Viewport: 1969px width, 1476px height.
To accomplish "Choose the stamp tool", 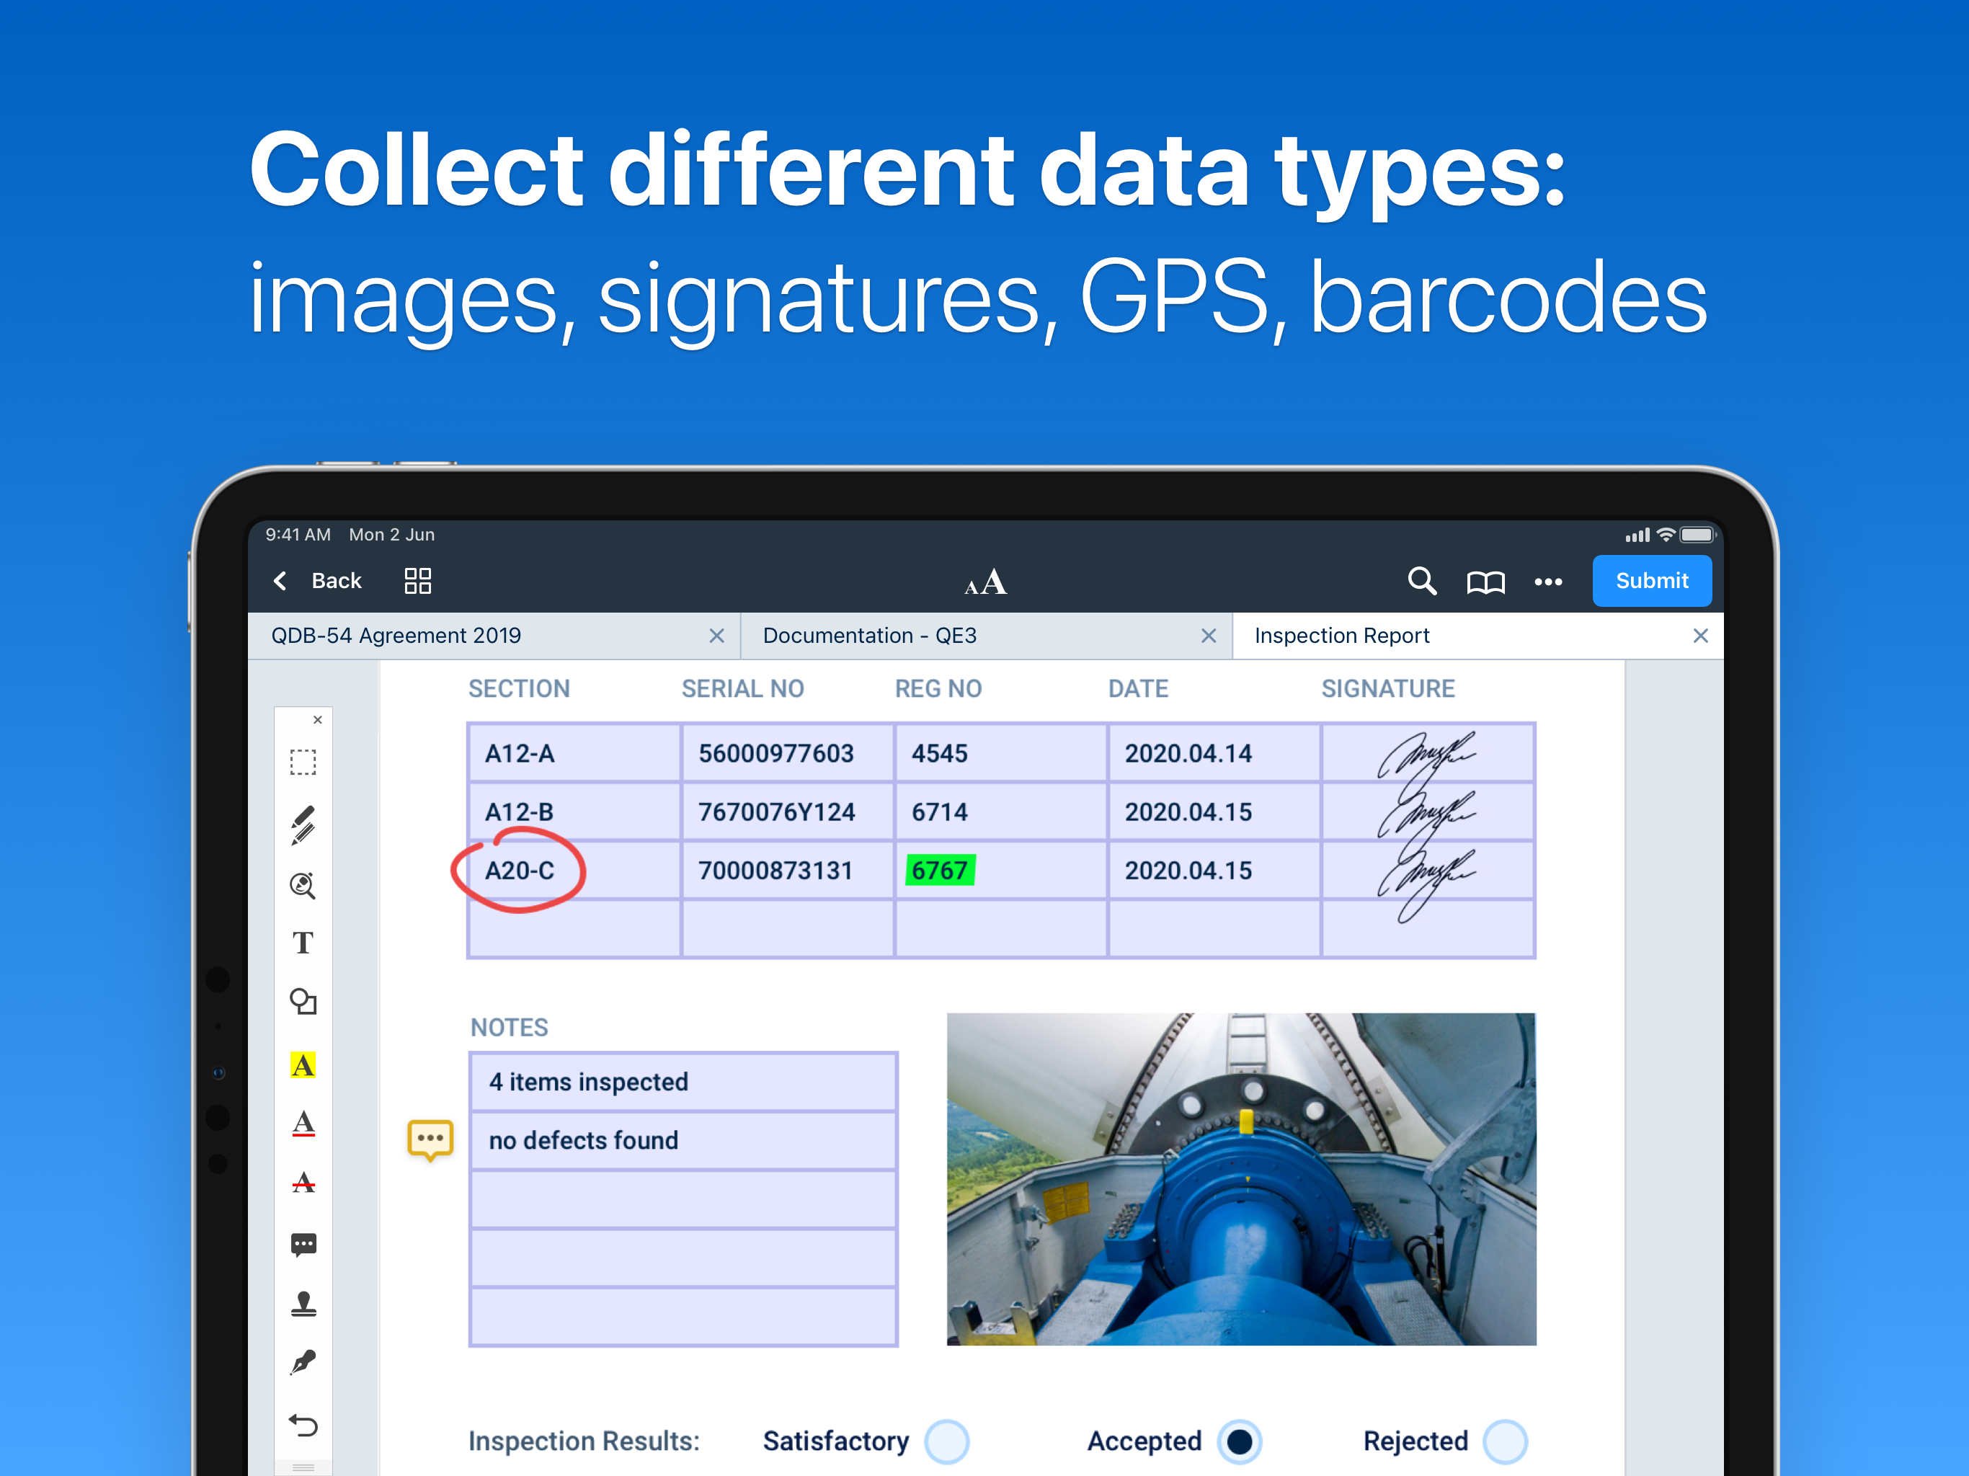I will pyautogui.click(x=303, y=1303).
